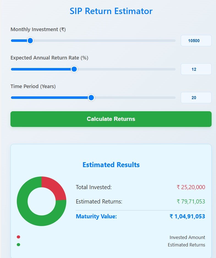The width and height of the screenshot is (216, 258).
Task: Click the green Estimated Returns legend dot
Action: pyautogui.click(x=18, y=244)
